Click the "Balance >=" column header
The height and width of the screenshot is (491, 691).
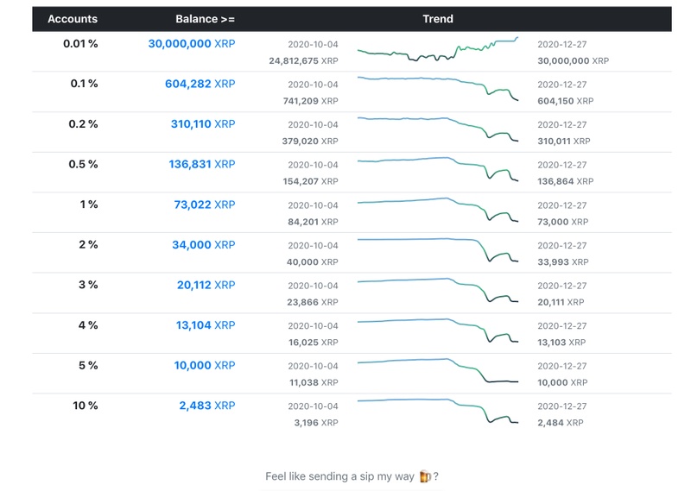pyautogui.click(x=204, y=19)
